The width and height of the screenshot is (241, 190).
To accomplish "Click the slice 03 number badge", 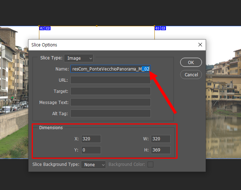I will pyautogui.click(x=157, y=28).
